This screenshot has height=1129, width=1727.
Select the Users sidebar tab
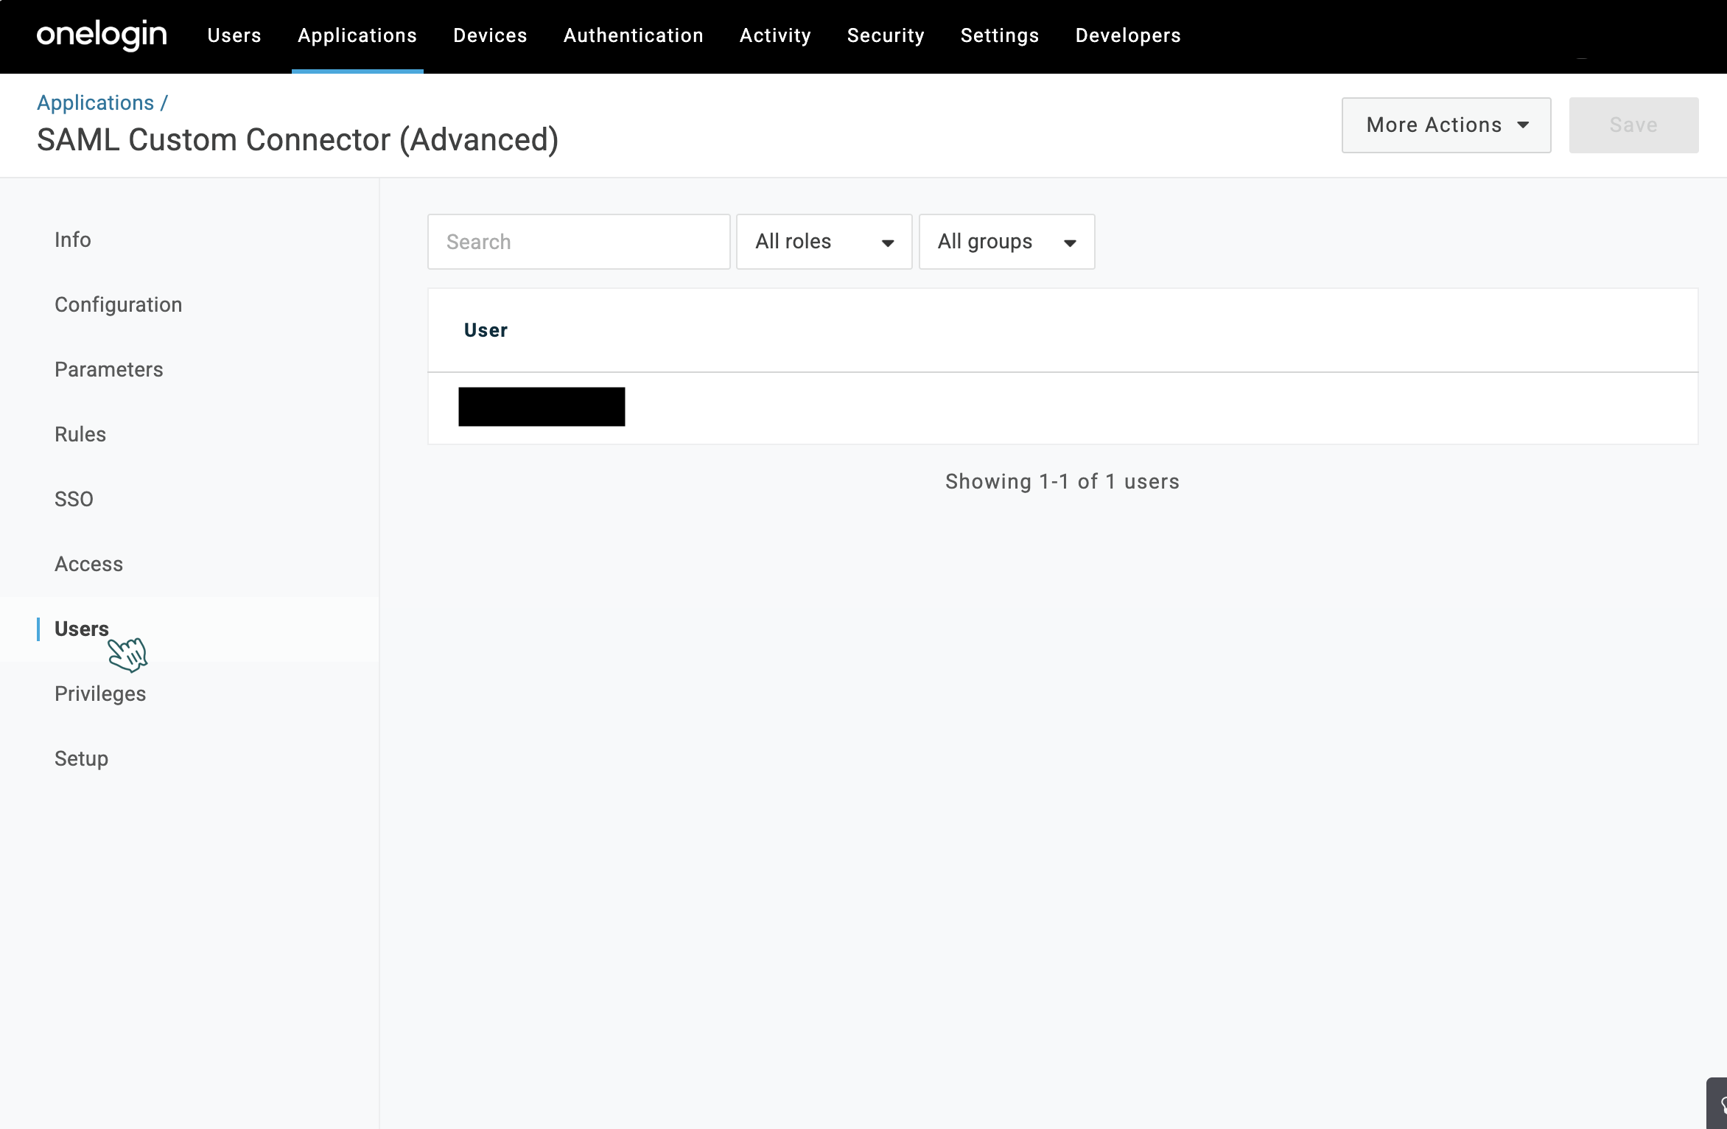(82, 629)
